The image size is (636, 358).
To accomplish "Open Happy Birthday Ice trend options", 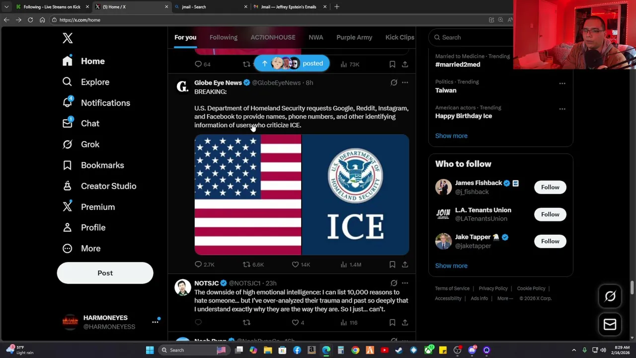I will pos(562,109).
